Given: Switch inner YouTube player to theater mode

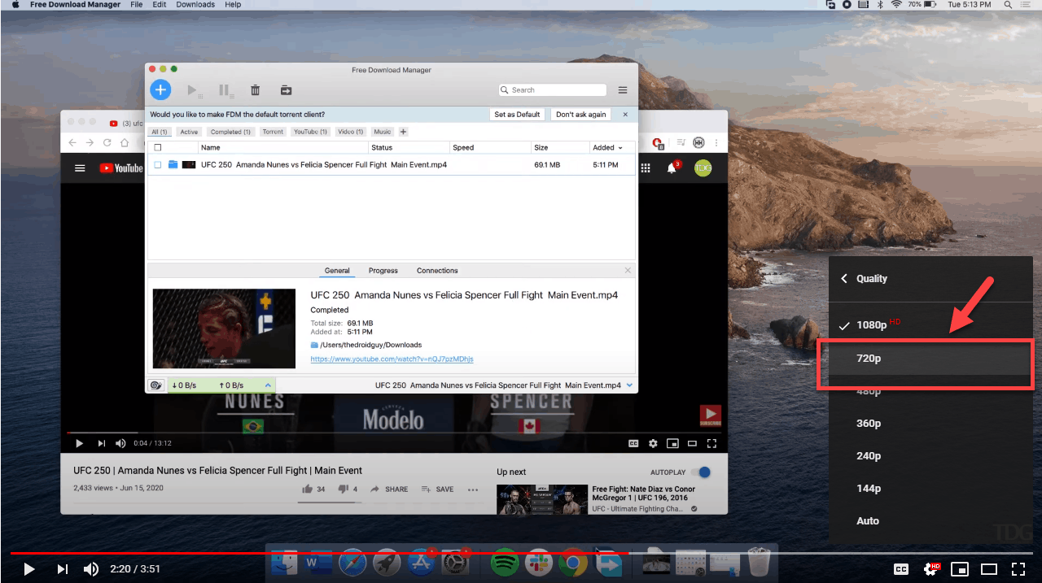Looking at the screenshot, I should coord(692,443).
